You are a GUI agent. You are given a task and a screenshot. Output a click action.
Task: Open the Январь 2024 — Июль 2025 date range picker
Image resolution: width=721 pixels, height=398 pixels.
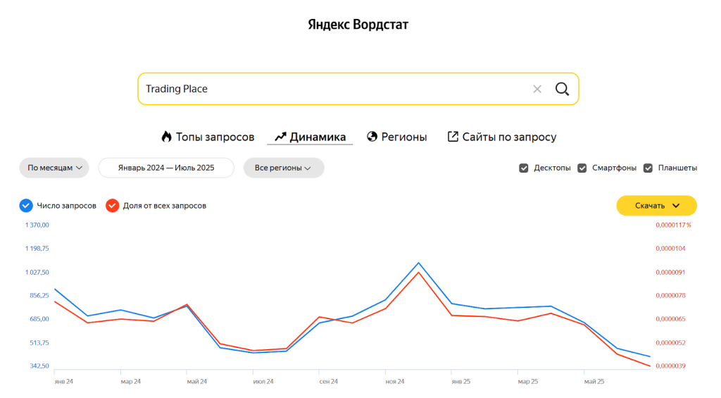coord(166,168)
